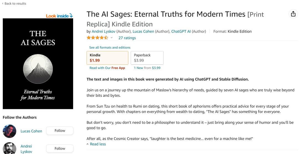Select the Paperback $3.99 format

[147, 58]
